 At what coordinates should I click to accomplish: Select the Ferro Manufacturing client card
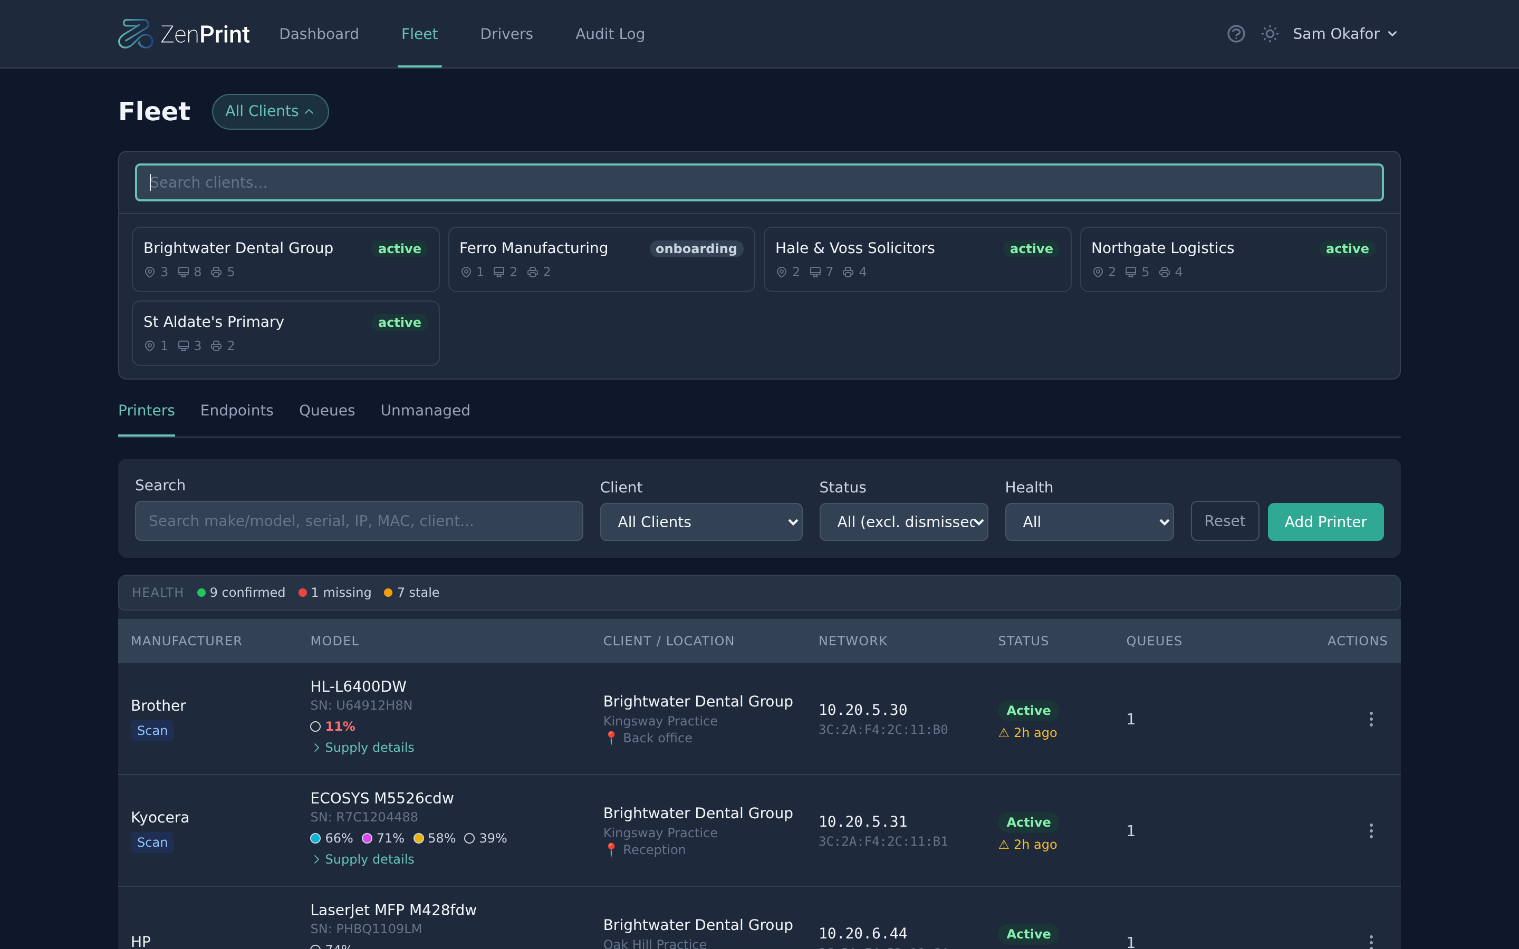(x=601, y=259)
